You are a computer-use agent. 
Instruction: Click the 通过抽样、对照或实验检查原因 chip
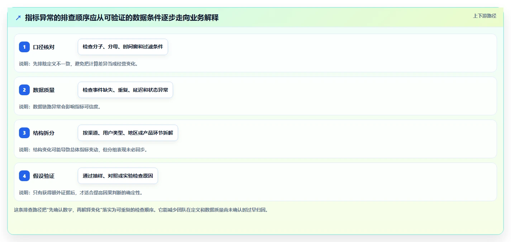tap(118, 176)
